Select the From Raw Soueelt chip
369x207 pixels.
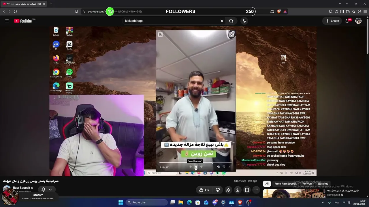(x=285, y=184)
